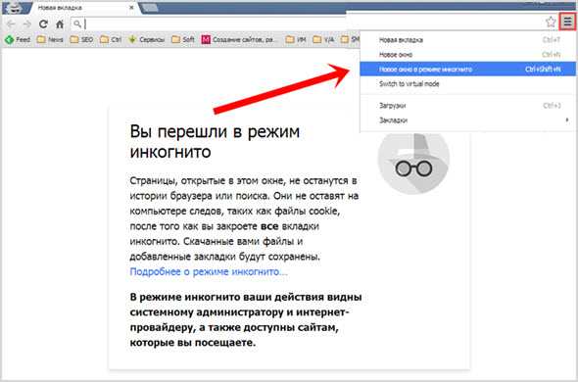Click the bold warning text starting В режиме инкогнито

[x=246, y=320]
